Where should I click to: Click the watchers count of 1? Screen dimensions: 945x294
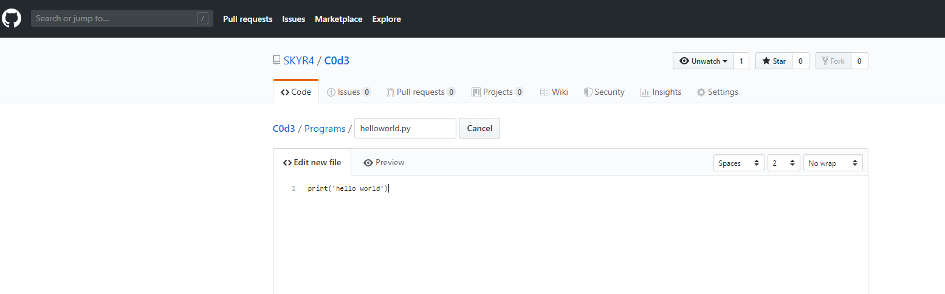click(x=741, y=61)
